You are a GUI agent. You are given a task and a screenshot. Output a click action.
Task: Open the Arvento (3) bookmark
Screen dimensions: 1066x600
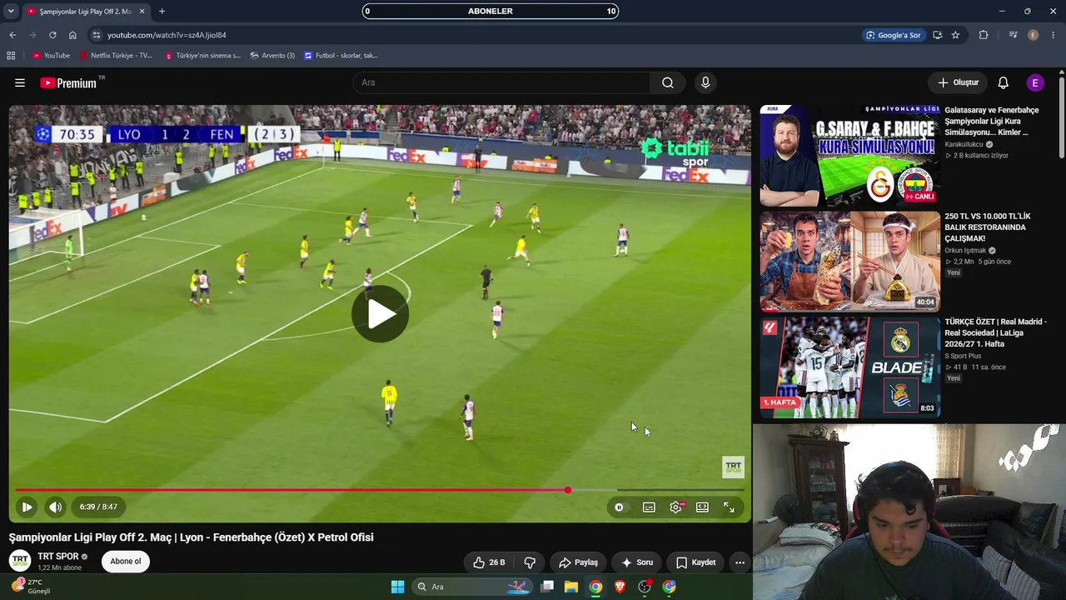click(272, 56)
